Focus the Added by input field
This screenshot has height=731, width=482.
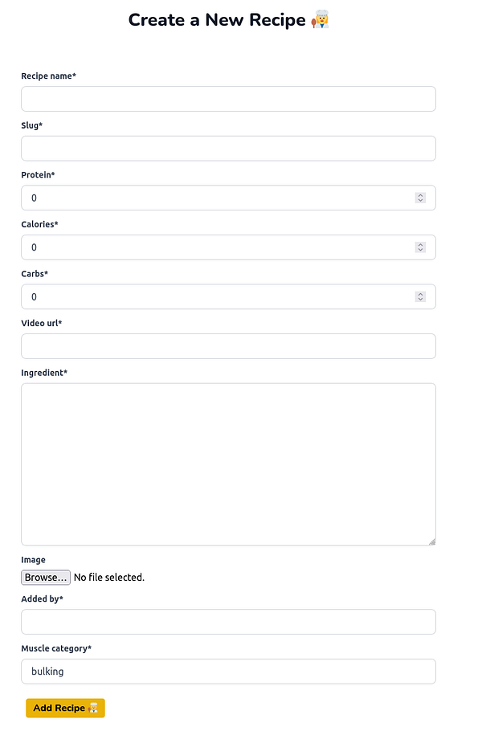tap(228, 622)
